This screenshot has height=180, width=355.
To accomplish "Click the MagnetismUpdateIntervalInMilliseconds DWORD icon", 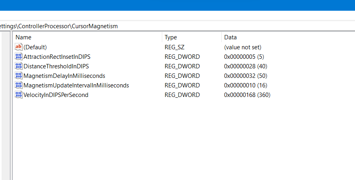I will coord(19,85).
